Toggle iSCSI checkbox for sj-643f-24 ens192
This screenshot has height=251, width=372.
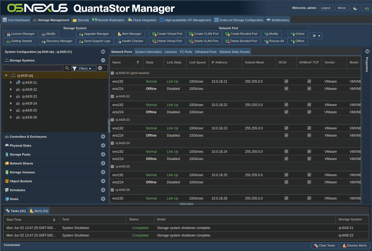point(286,152)
